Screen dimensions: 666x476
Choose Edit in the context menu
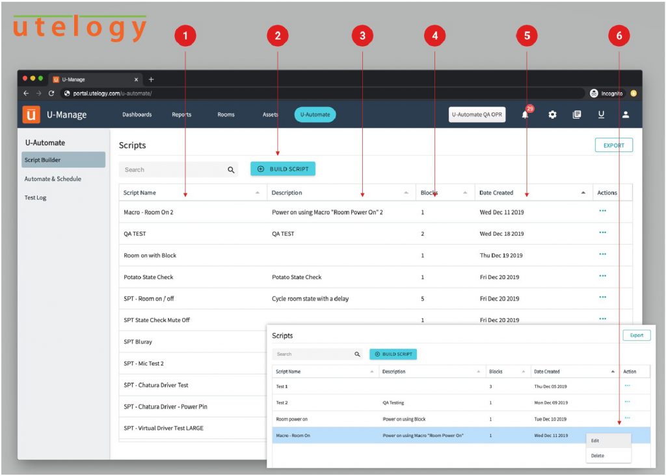(608, 441)
